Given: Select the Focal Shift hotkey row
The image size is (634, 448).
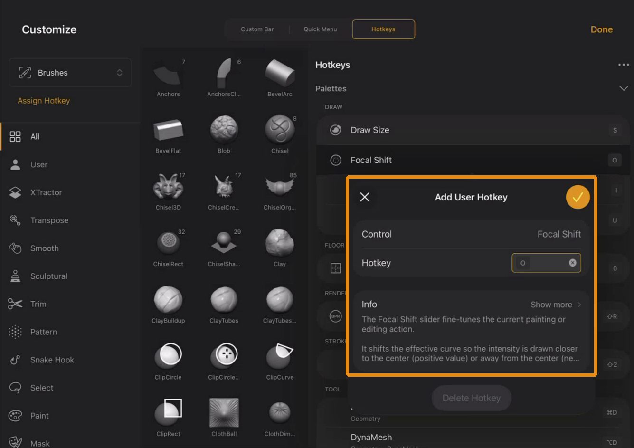Looking at the screenshot, I should click(473, 160).
